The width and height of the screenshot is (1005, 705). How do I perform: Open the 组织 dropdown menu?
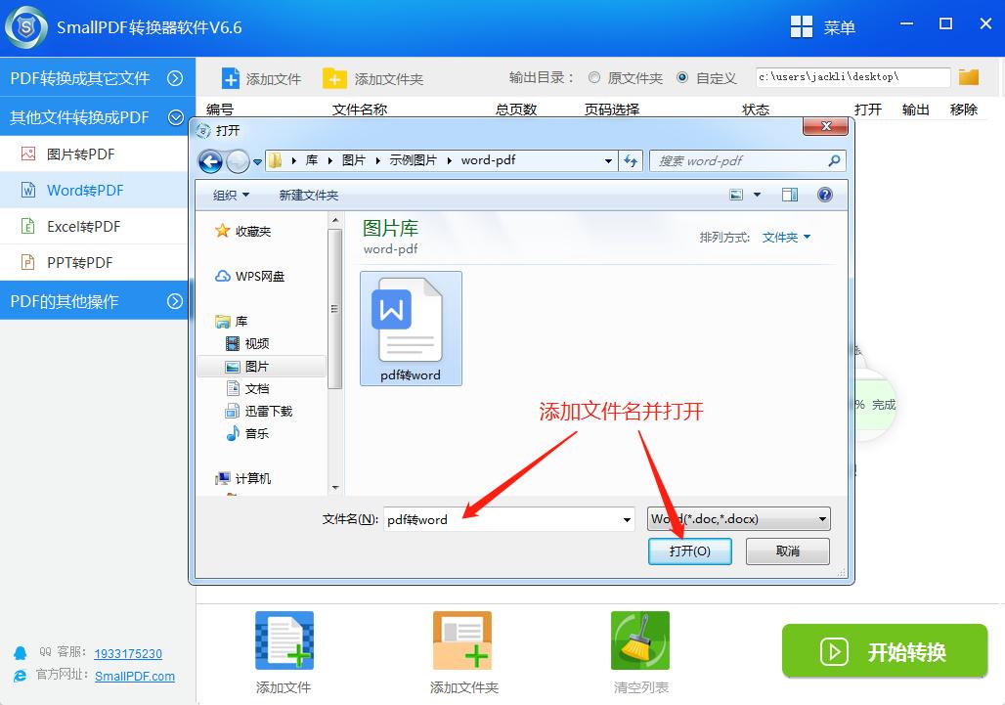pyautogui.click(x=229, y=195)
